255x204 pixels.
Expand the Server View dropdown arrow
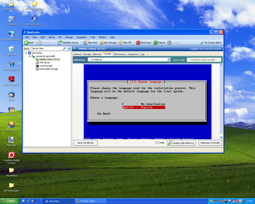[69, 48]
